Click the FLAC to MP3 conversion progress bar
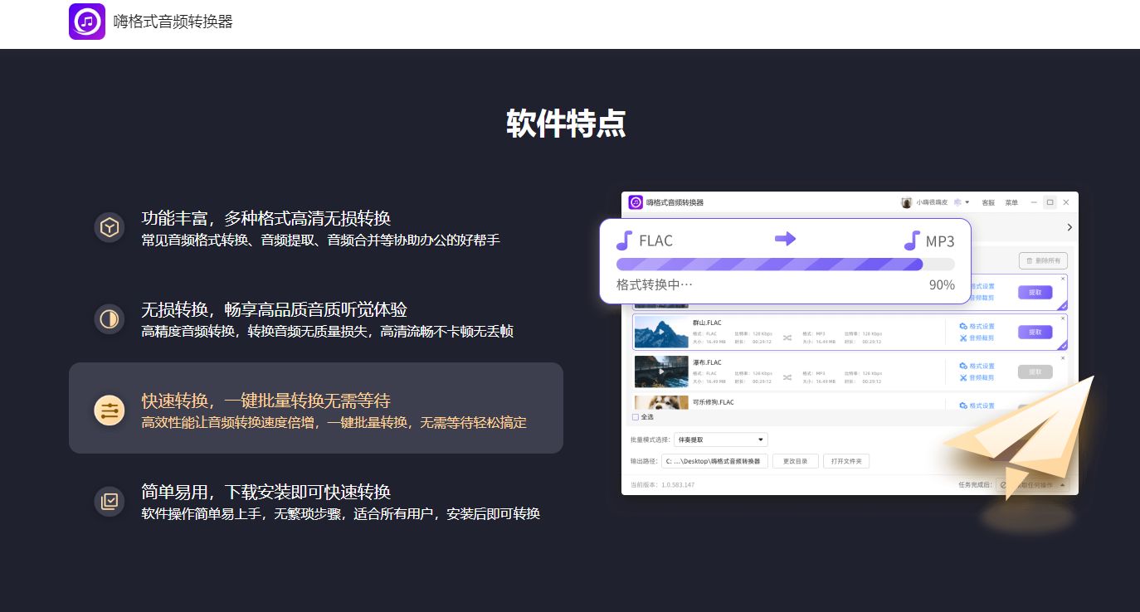1140x612 pixels. coord(786,264)
